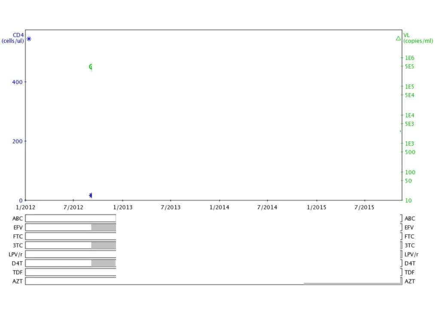Click the "100" viral load tick label
440x330 pixels.
point(410,172)
